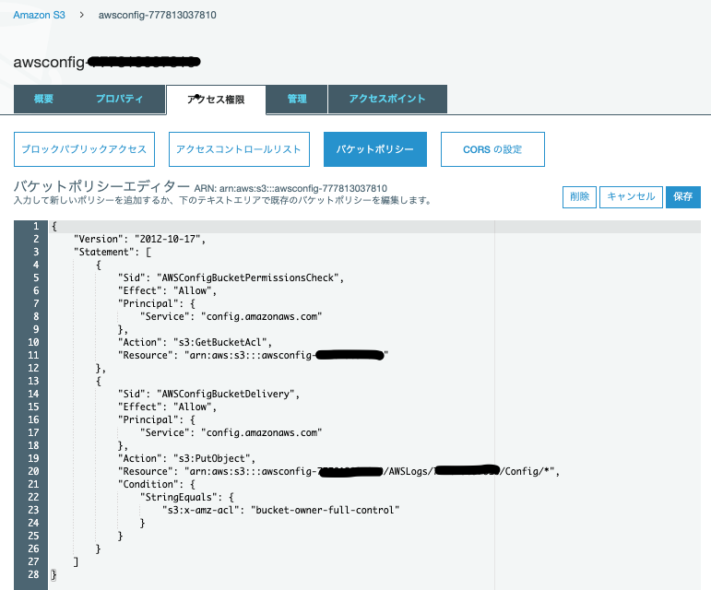The width and height of the screenshot is (711, 590).
Task: Open the アクセスポイント tab
Action: (x=387, y=99)
